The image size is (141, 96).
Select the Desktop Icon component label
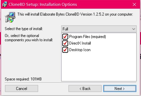tap(80, 50)
